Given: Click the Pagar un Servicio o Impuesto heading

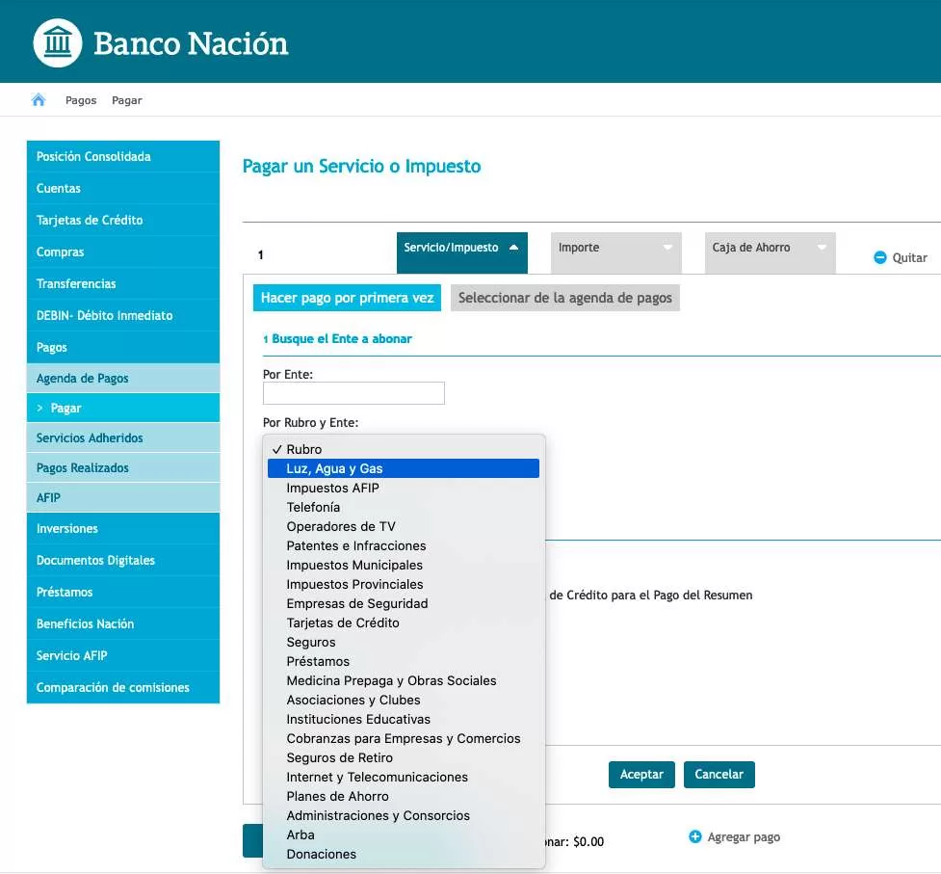Looking at the screenshot, I should (361, 167).
